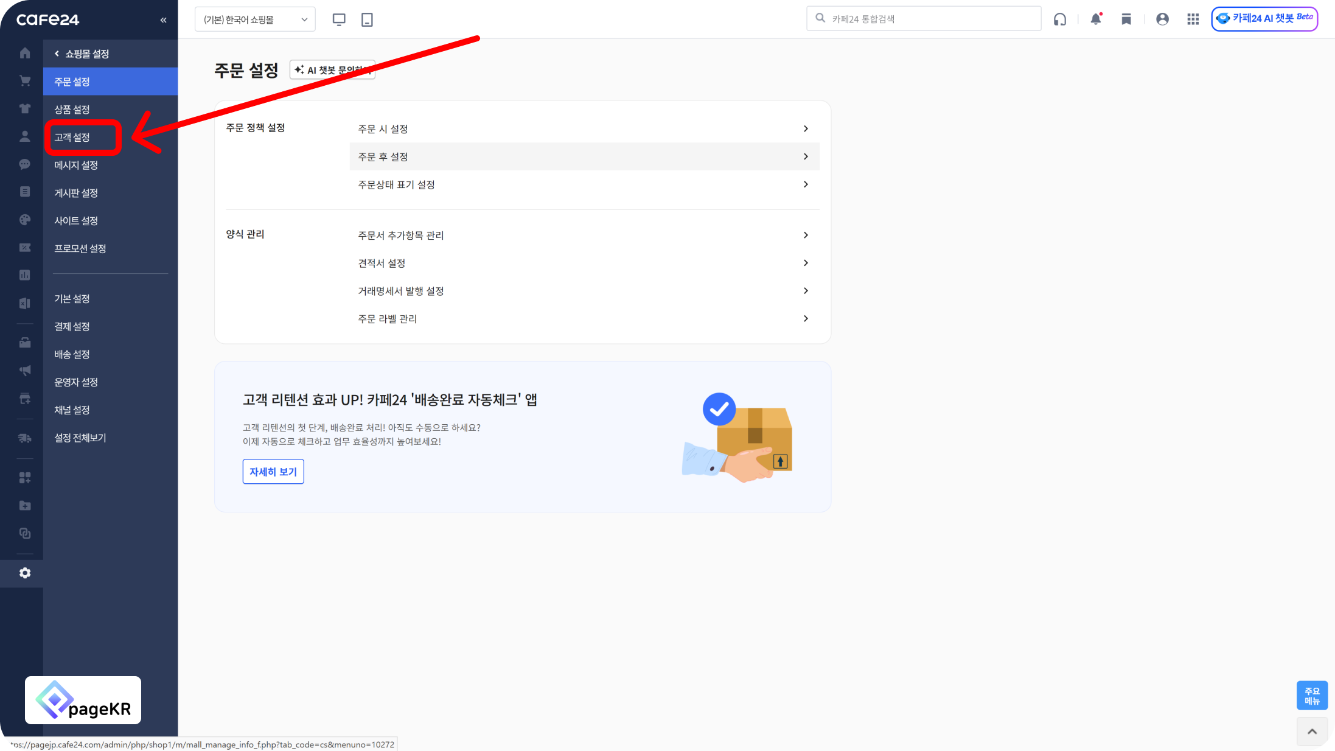Viewport: 1335px width, 751px height.
Task: Open 카페24 AI 챗봇 Beta button
Action: [x=1264, y=19]
